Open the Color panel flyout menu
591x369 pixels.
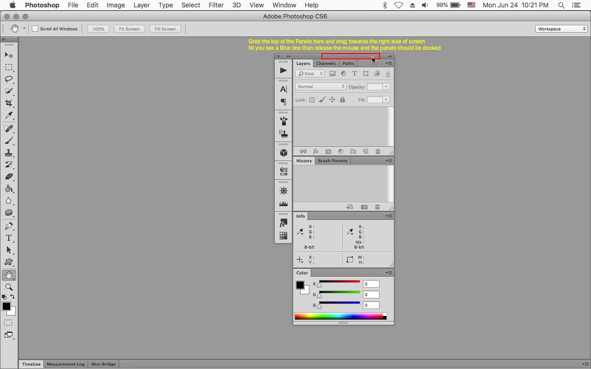[x=389, y=273]
